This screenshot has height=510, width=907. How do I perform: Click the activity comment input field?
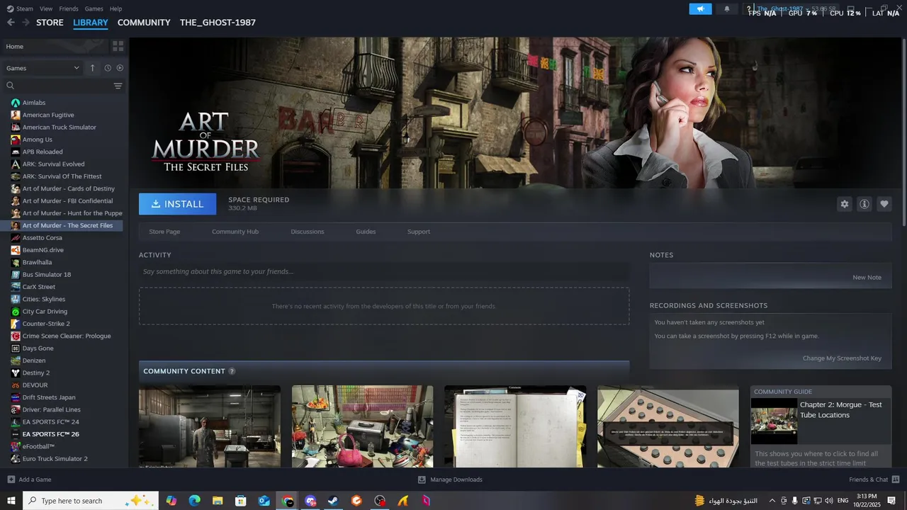(x=384, y=272)
